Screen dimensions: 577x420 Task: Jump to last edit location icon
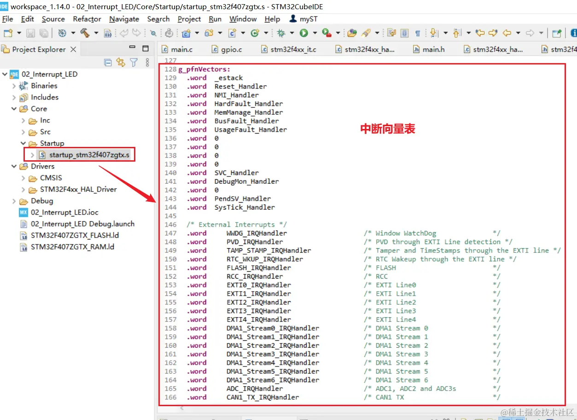pyautogui.click(x=480, y=33)
